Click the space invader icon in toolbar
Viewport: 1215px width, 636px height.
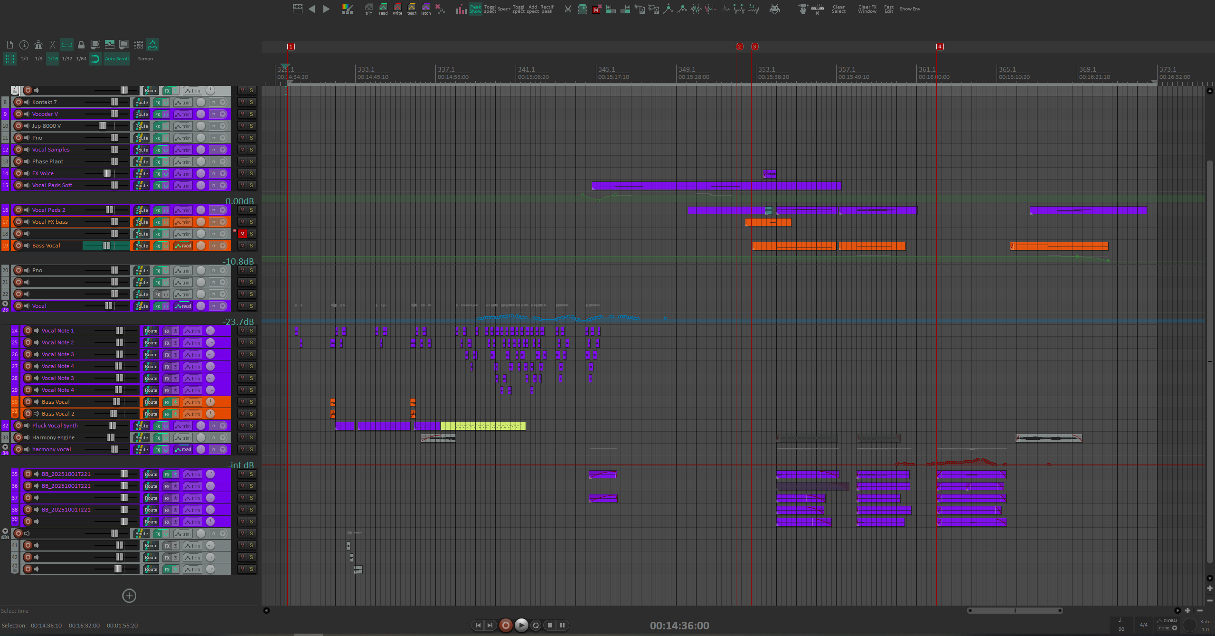click(774, 9)
